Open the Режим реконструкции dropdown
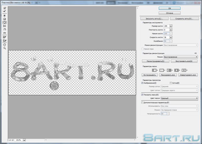Screen dimensions: 202x144 click(x=181, y=45)
